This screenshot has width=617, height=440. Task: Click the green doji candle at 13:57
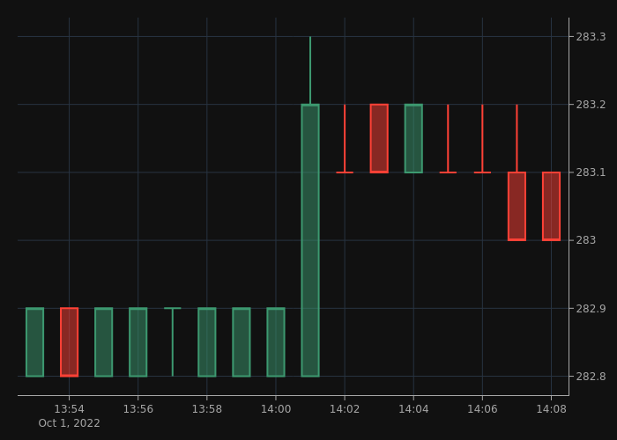tap(173, 341)
